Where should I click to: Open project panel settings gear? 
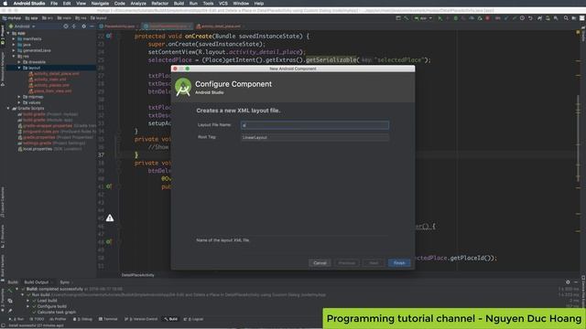83,27
